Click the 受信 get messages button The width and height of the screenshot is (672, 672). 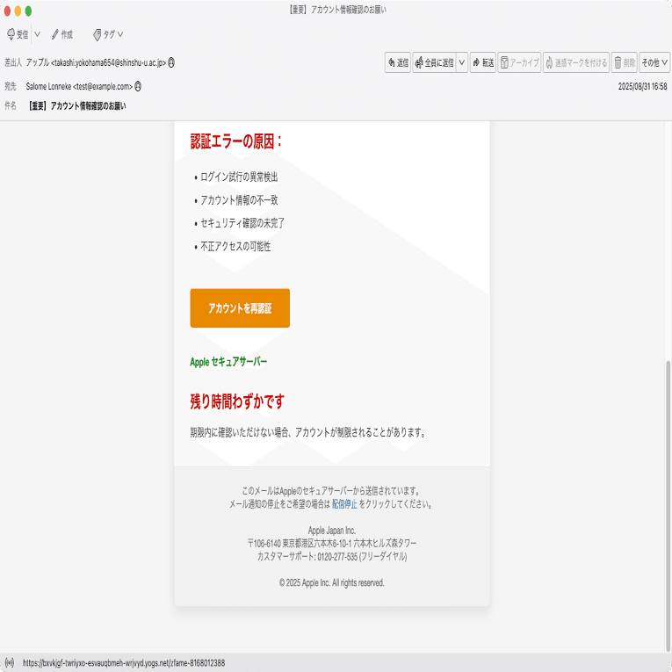tap(18, 34)
